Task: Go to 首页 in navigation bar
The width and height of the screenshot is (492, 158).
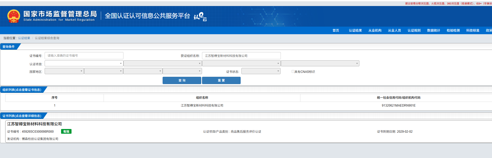Action: 336,31
